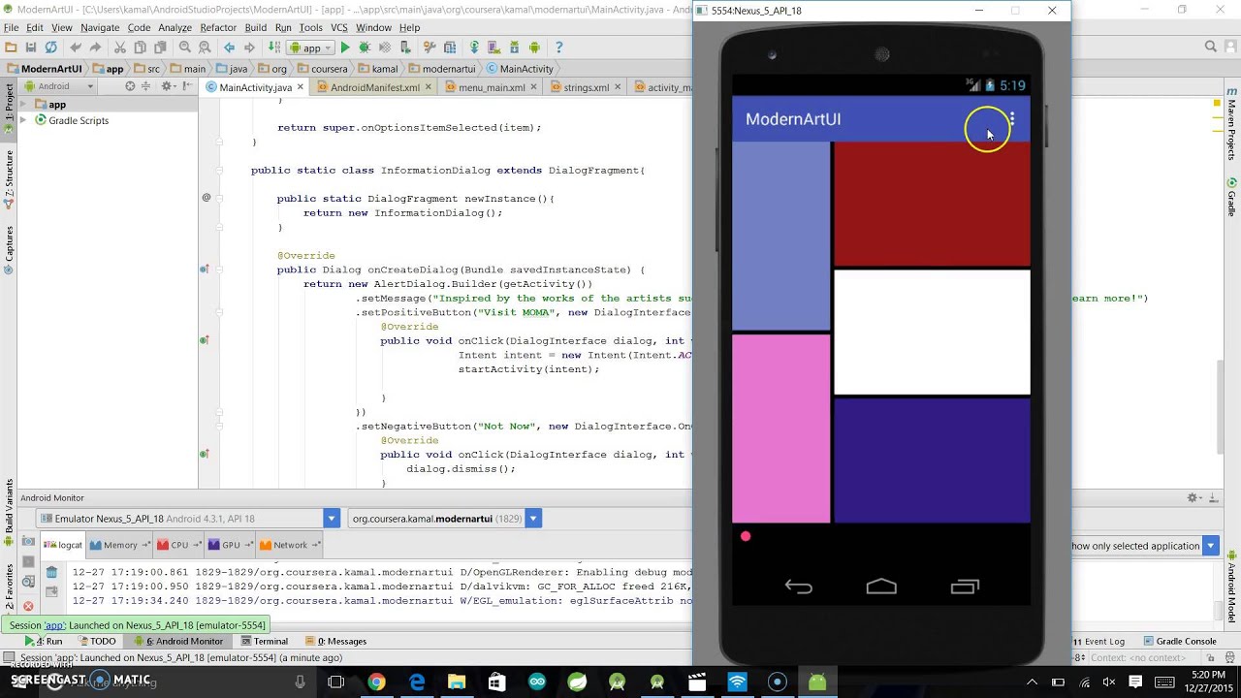
Task: Open the app run configuration dropdown
Action: click(x=310, y=48)
